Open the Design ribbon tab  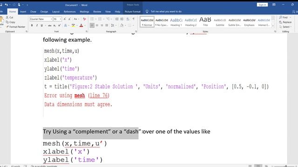tap(44, 12)
